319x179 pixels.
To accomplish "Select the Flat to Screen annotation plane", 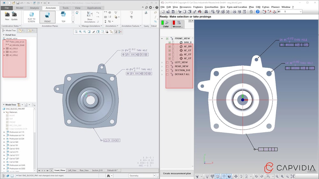I will click(x=31, y=17).
